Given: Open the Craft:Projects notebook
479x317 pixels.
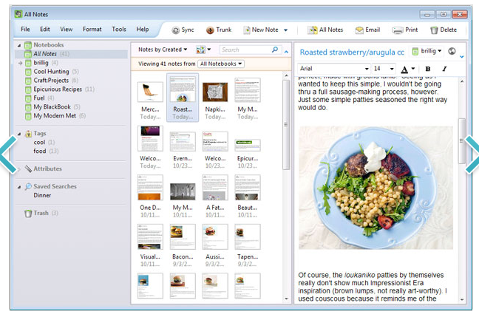Looking at the screenshot, I should [x=51, y=81].
